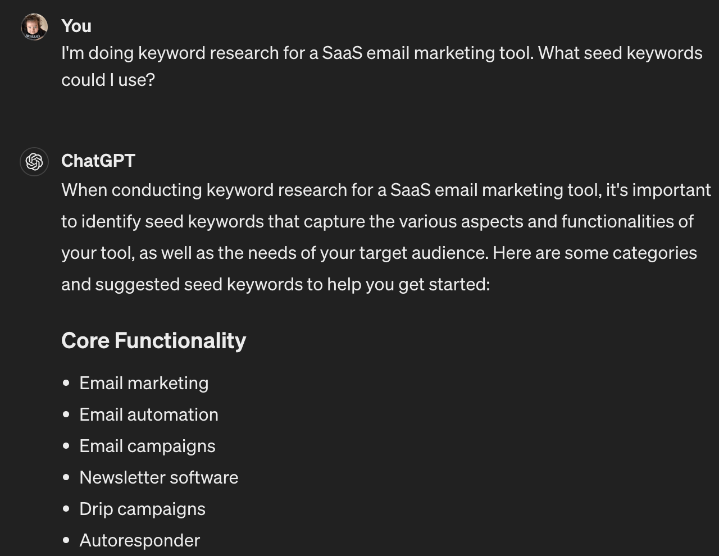The height and width of the screenshot is (556, 719).
Task: Click the "ChatGPT" sender name
Action: tap(98, 161)
